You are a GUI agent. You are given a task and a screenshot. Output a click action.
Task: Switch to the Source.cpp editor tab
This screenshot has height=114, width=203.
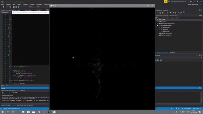click(28, 10)
